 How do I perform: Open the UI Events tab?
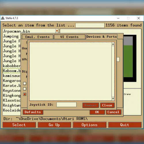pyautogui.click(x=69, y=37)
